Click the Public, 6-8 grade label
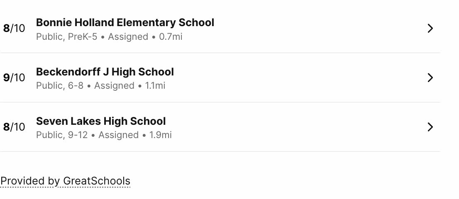Viewport: 459px width, 199px height. [60, 86]
